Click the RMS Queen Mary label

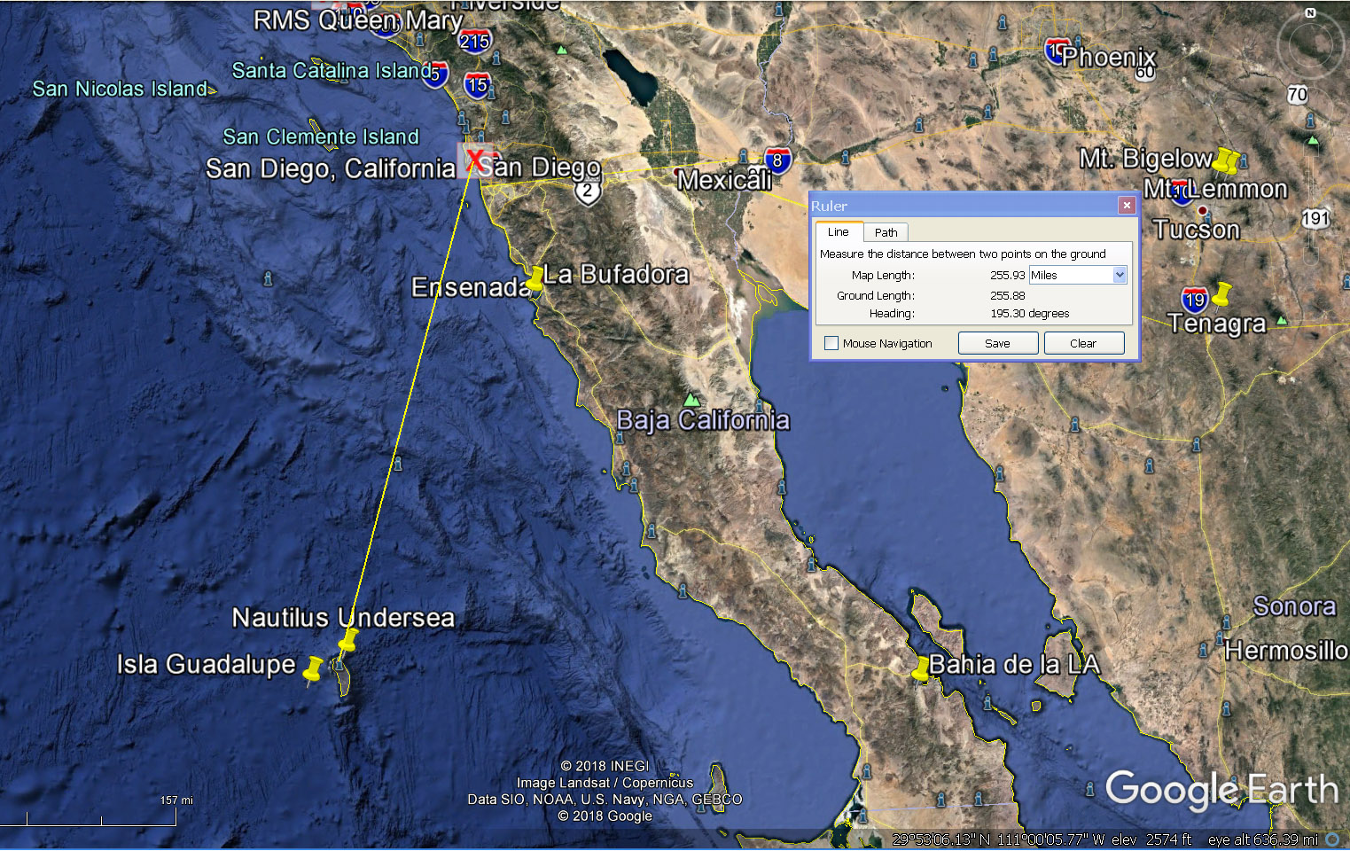(358, 20)
